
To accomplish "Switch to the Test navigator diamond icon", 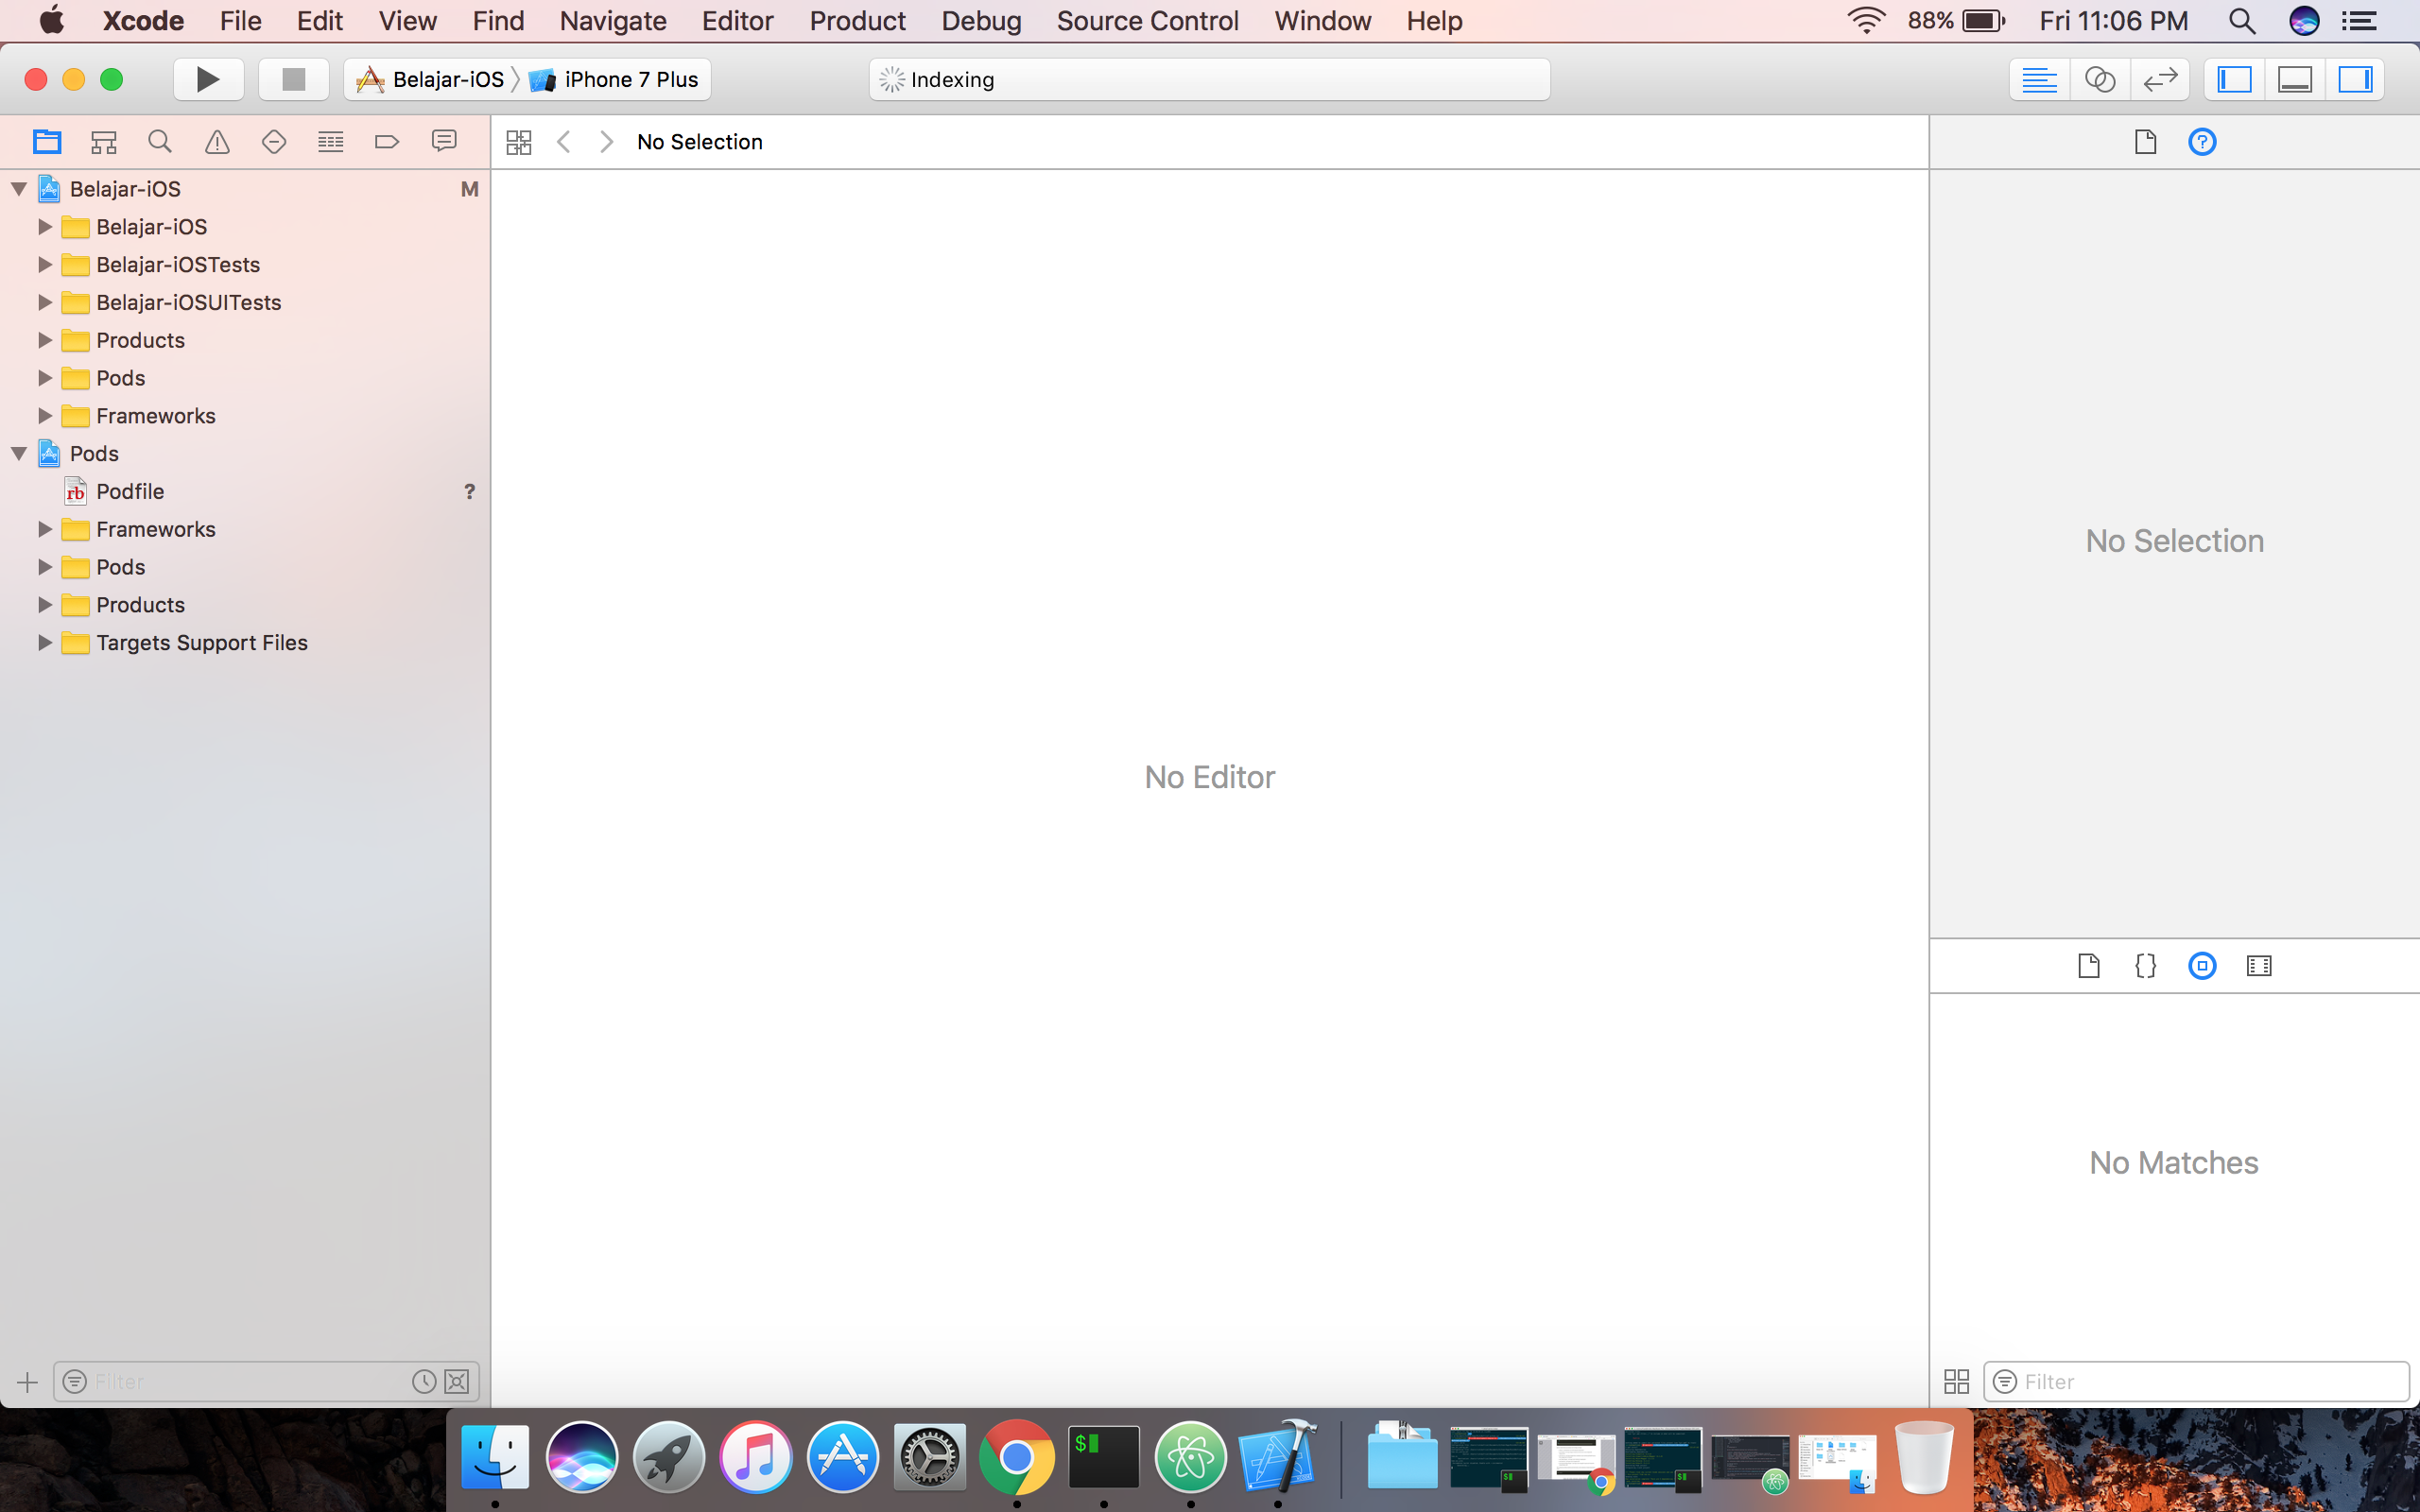I will point(274,142).
